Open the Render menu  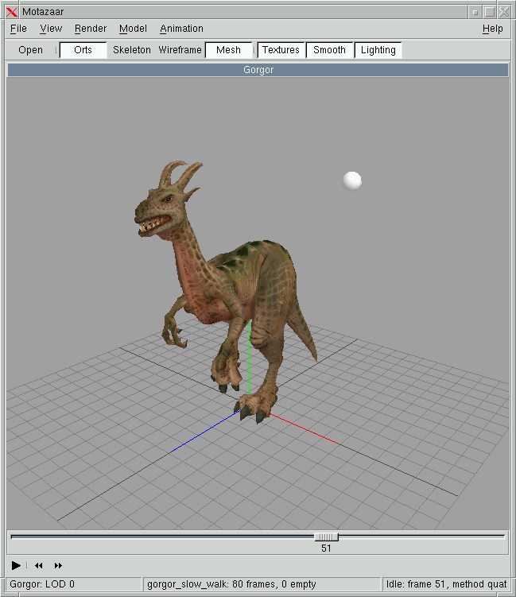coord(91,29)
